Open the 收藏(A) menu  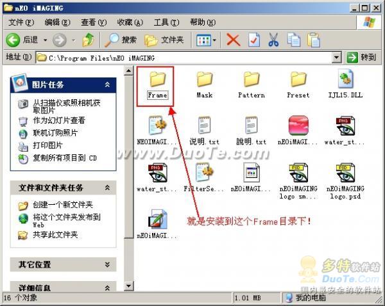pos(130,22)
